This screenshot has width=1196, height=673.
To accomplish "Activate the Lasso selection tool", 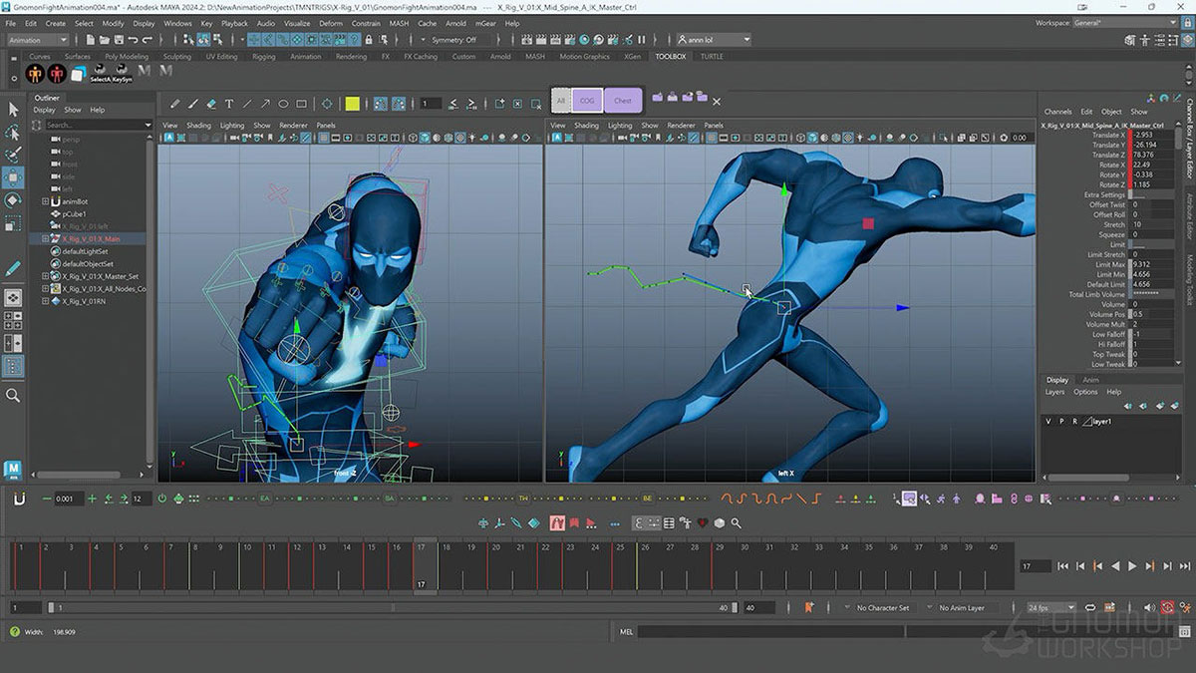I will point(14,133).
